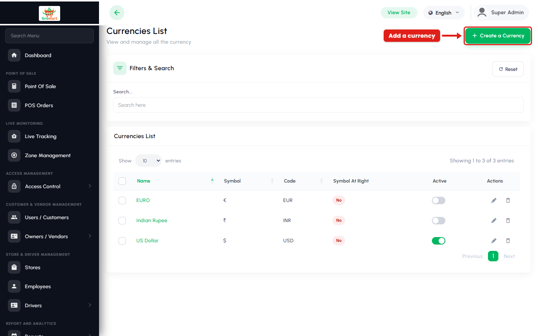Expand the Access Control sidebar menu
This screenshot has width=538, height=336.
[x=49, y=186]
